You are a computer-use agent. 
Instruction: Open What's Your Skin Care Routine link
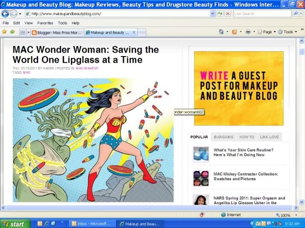tap(244, 152)
